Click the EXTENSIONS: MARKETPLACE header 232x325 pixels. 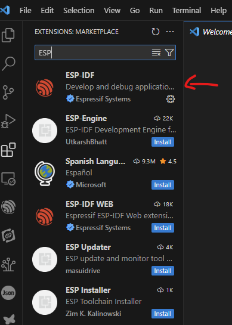coord(76,32)
